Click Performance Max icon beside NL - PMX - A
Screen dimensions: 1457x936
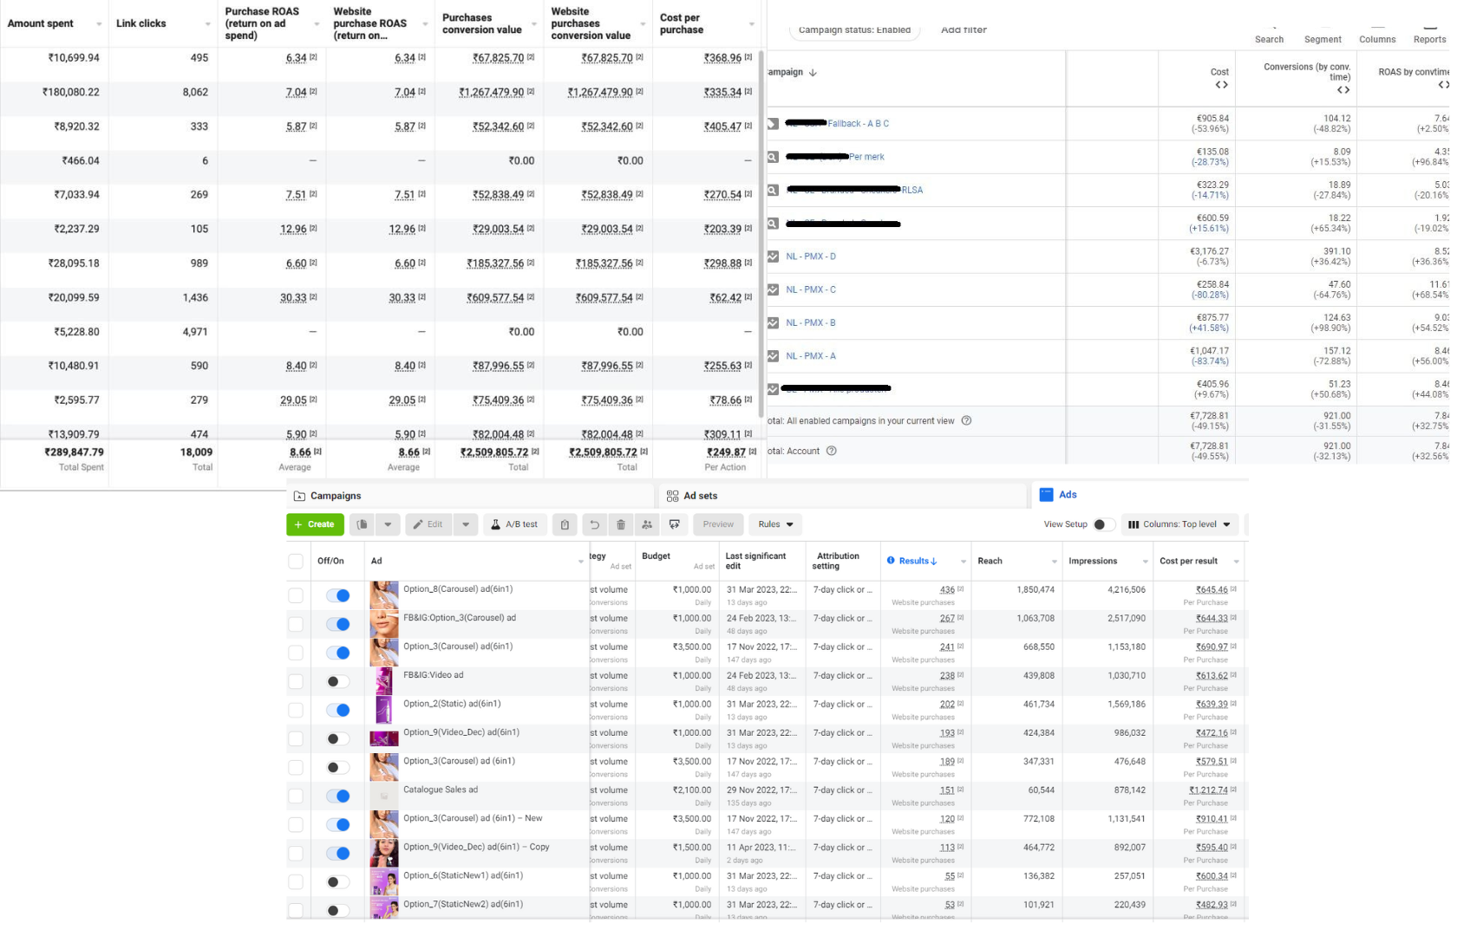773,356
